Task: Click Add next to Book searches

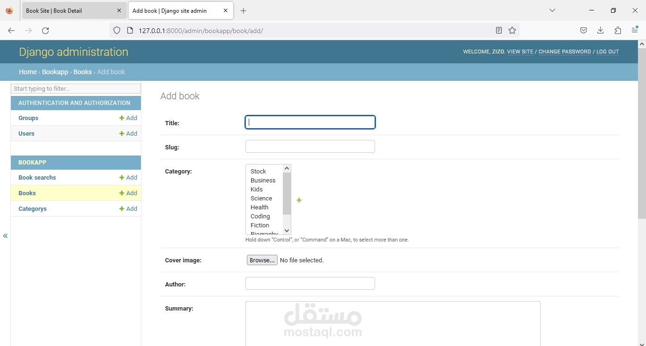Action: pos(128,178)
